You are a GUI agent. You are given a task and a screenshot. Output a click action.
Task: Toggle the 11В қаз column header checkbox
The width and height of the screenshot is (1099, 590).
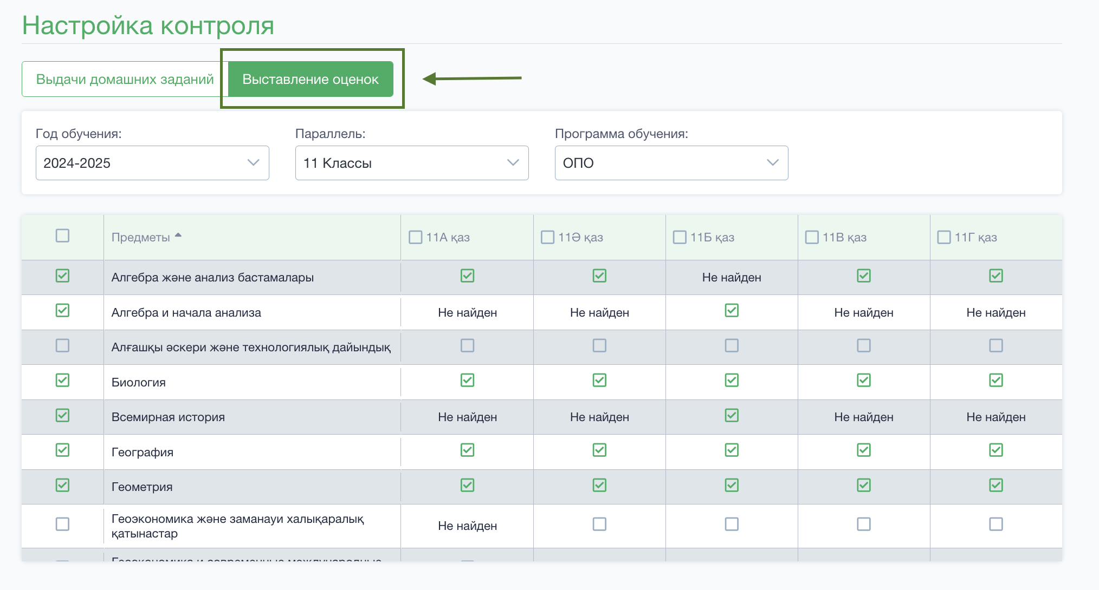(812, 237)
